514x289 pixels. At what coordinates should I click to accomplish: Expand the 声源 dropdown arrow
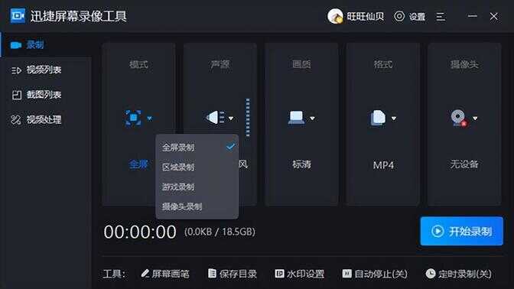(x=231, y=119)
